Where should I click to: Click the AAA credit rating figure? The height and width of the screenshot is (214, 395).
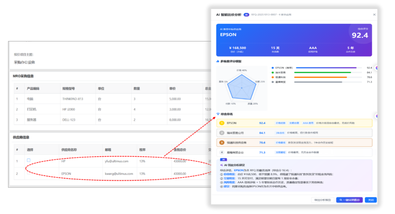point(313,48)
